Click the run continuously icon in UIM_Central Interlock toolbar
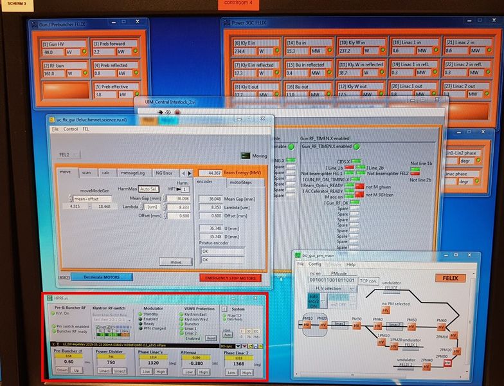 click(168, 112)
